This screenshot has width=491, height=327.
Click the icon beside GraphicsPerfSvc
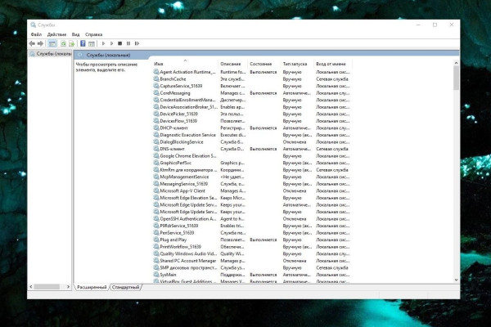(x=156, y=163)
